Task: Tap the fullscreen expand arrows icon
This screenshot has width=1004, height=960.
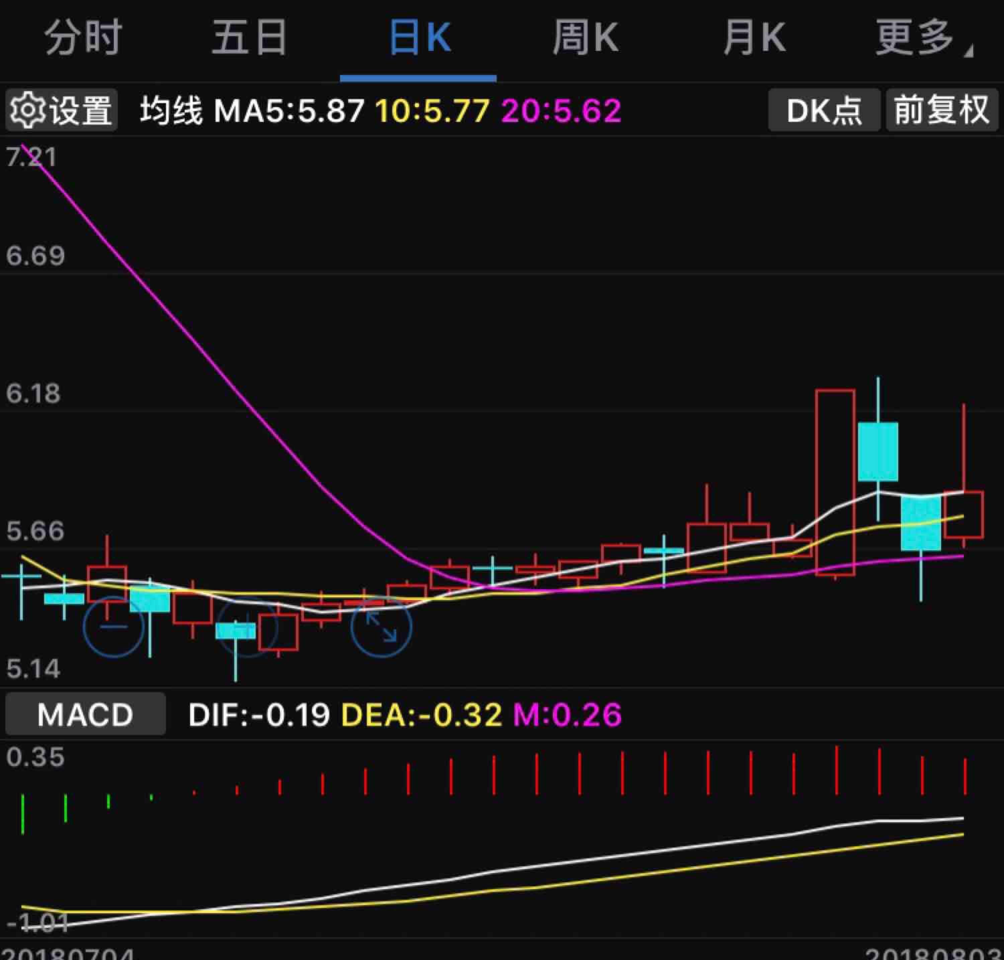Action: coord(381,626)
